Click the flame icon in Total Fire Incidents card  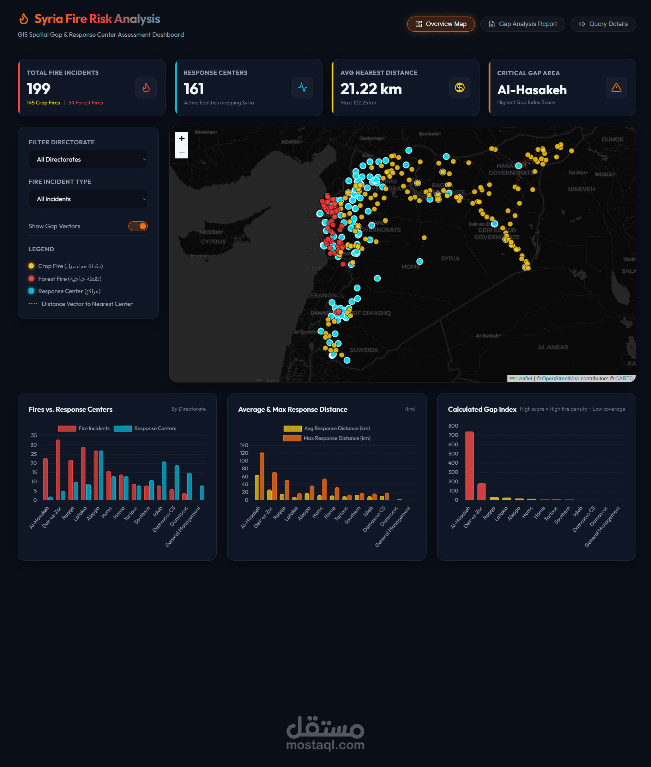coord(146,87)
